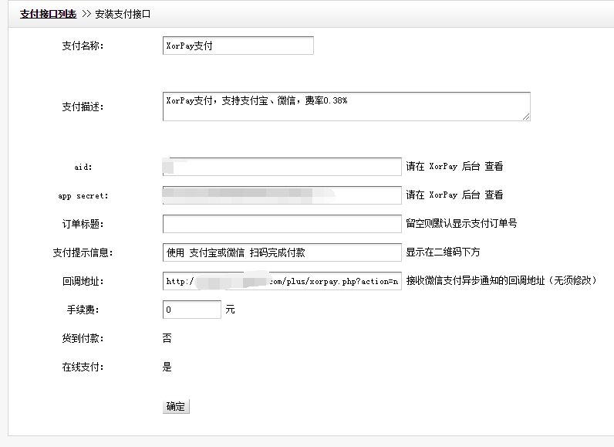Click the 元 unit after 手续费 field
Screen dimensions: 614x447
click(230, 310)
